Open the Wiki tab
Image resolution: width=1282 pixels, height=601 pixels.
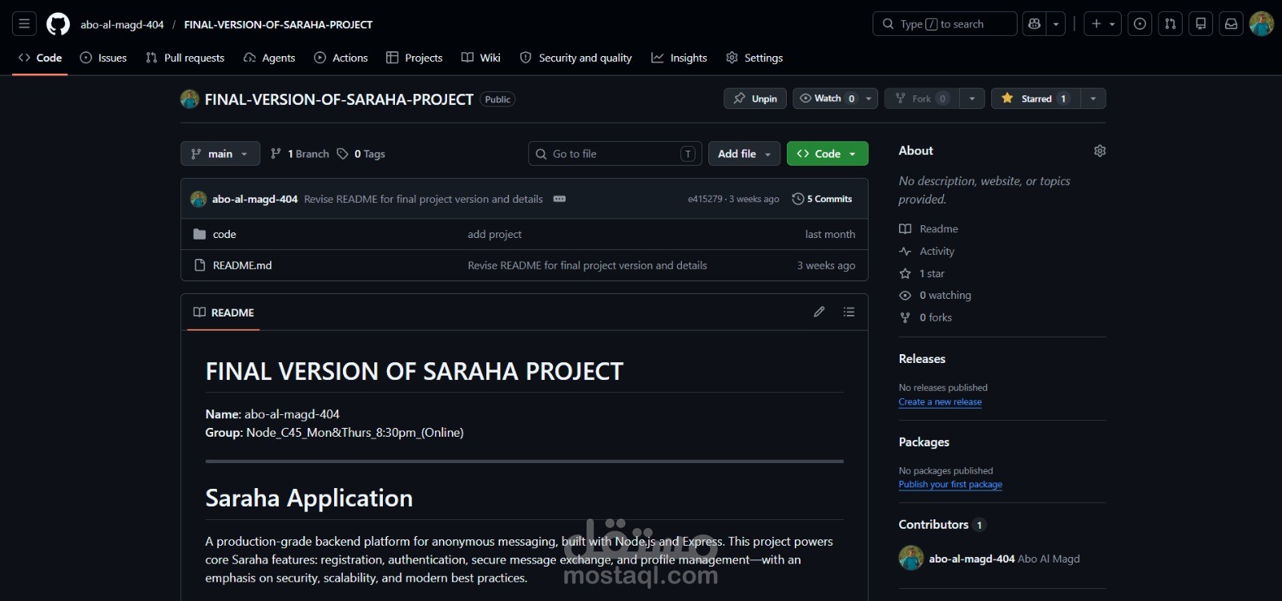point(481,58)
